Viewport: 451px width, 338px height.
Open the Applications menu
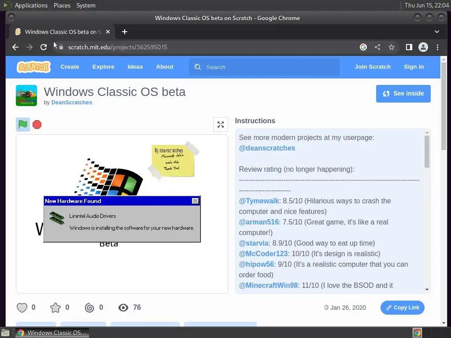pyautogui.click(x=31, y=5)
